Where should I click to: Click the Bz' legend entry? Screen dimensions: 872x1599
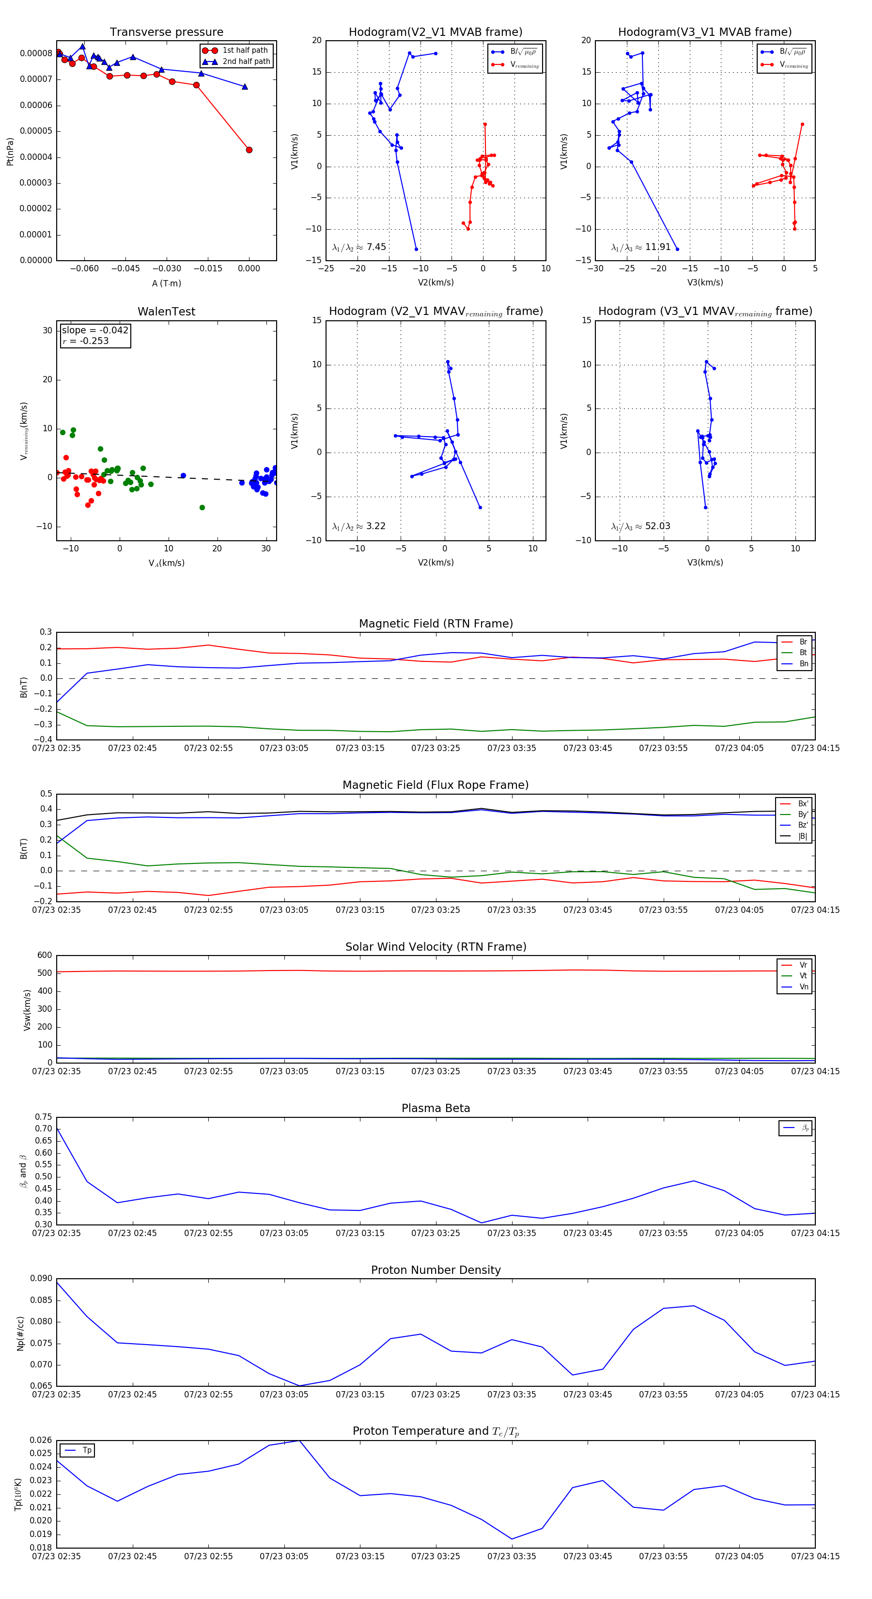point(794,826)
